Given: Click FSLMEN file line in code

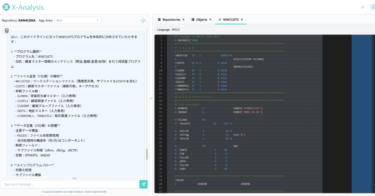Looking at the screenshot, I should coord(201,71).
